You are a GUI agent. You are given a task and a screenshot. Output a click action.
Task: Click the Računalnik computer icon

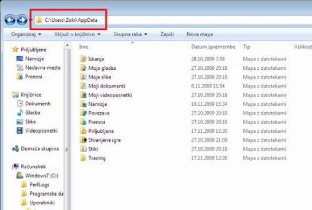point(15,167)
